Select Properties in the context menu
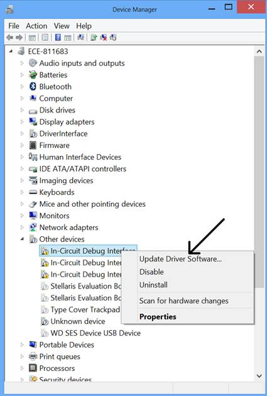The width and height of the screenshot is (267, 396). click(x=158, y=317)
